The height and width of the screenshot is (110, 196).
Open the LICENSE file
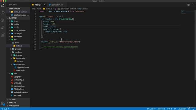coord(18,83)
